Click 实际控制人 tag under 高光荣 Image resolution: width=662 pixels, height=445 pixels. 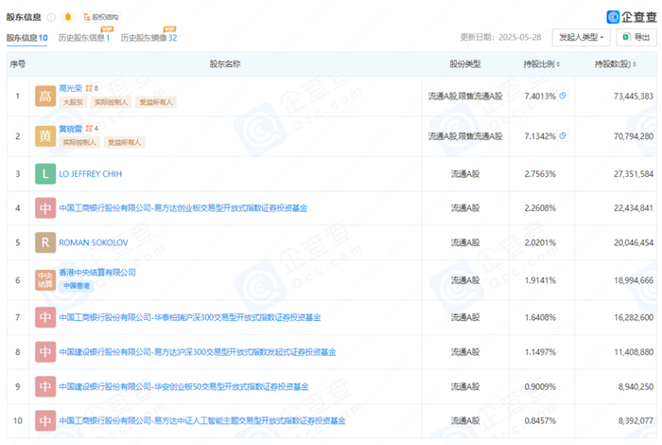tap(111, 102)
